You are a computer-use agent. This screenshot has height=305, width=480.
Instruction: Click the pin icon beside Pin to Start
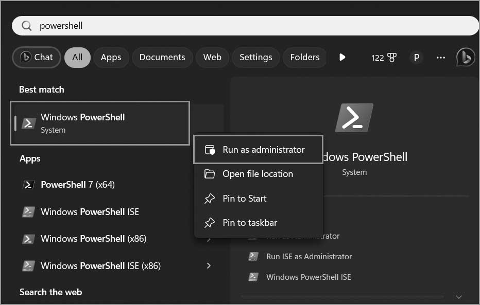(x=210, y=199)
